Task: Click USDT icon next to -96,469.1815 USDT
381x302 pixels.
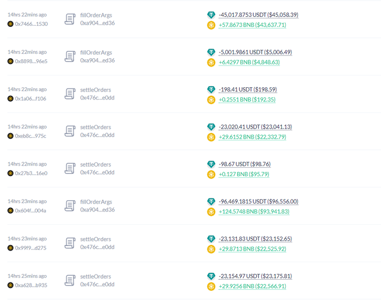Action: 211,201
